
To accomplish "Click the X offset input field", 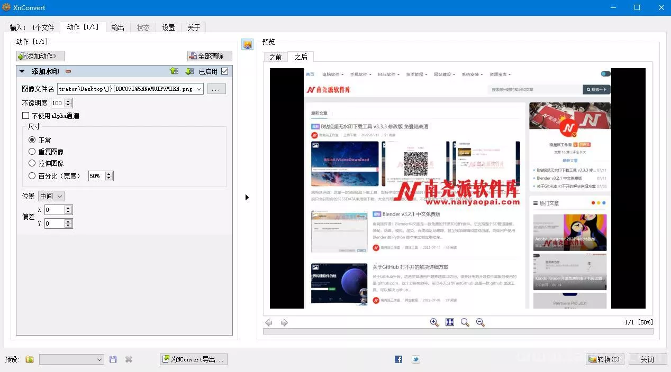I will point(54,210).
